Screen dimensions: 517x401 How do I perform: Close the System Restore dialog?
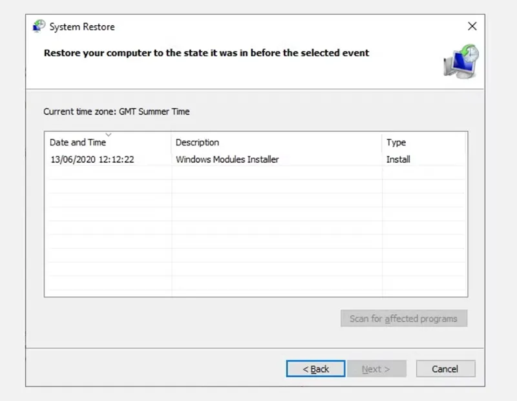pyautogui.click(x=472, y=26)
